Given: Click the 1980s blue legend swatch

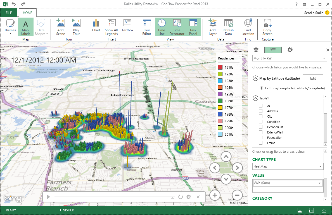Looking at the screenshot, I should (x=220, y=114).
